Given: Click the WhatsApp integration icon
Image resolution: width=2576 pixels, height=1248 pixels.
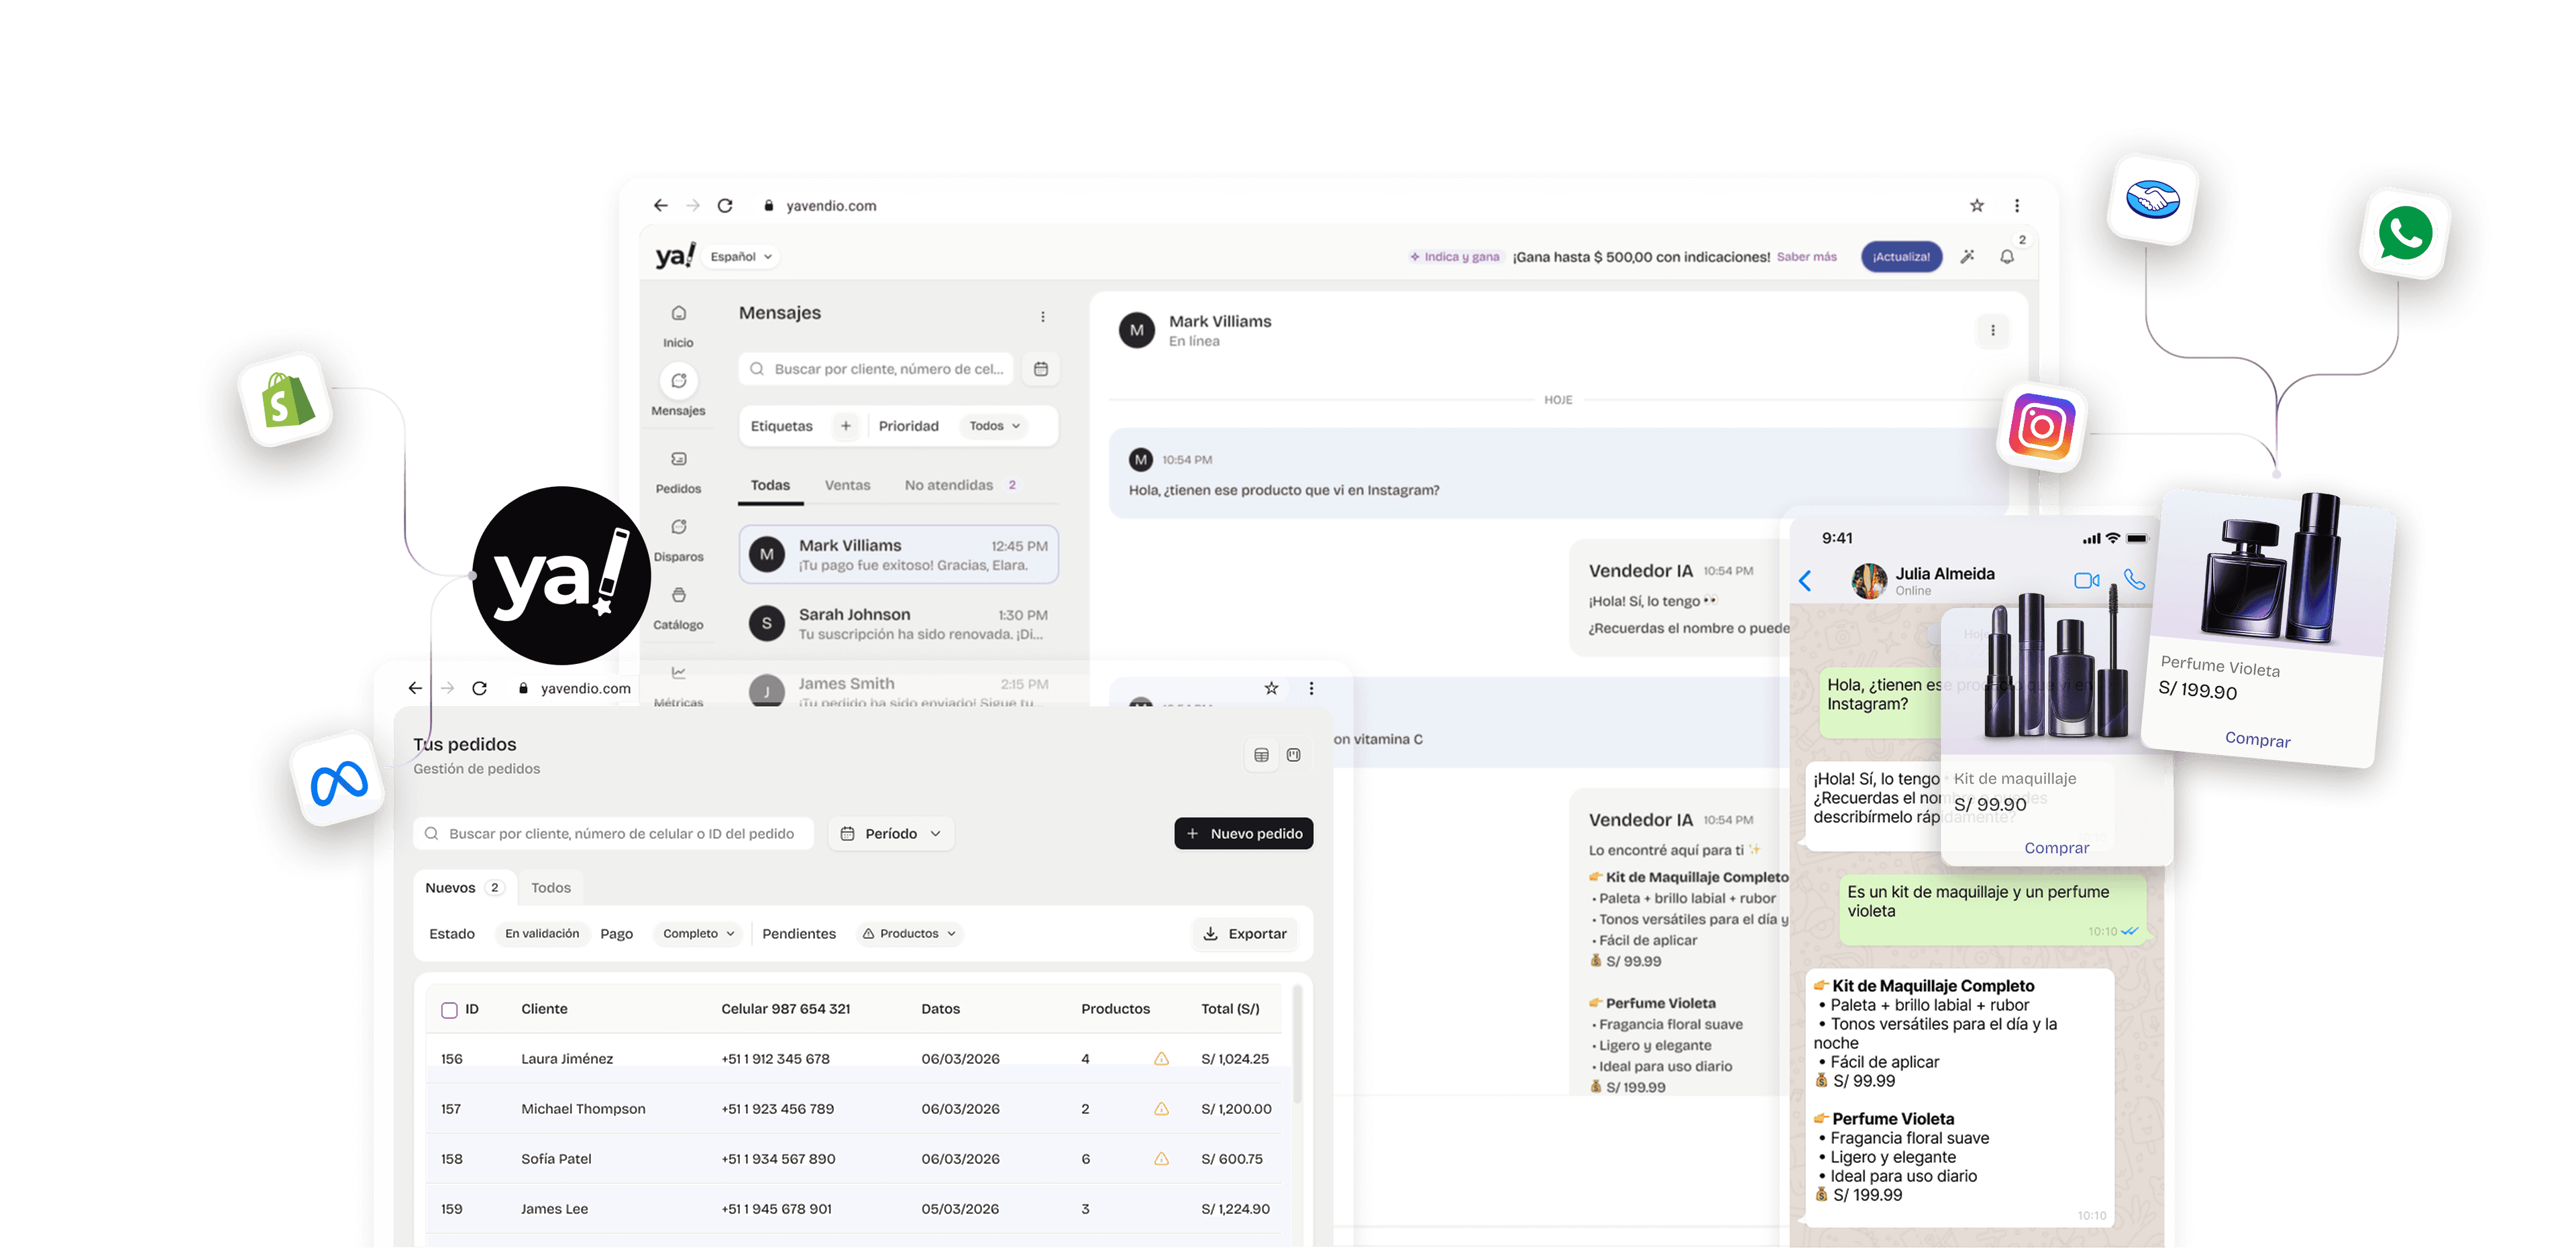Looking at the screenshot, I should tap(2405, 234).
